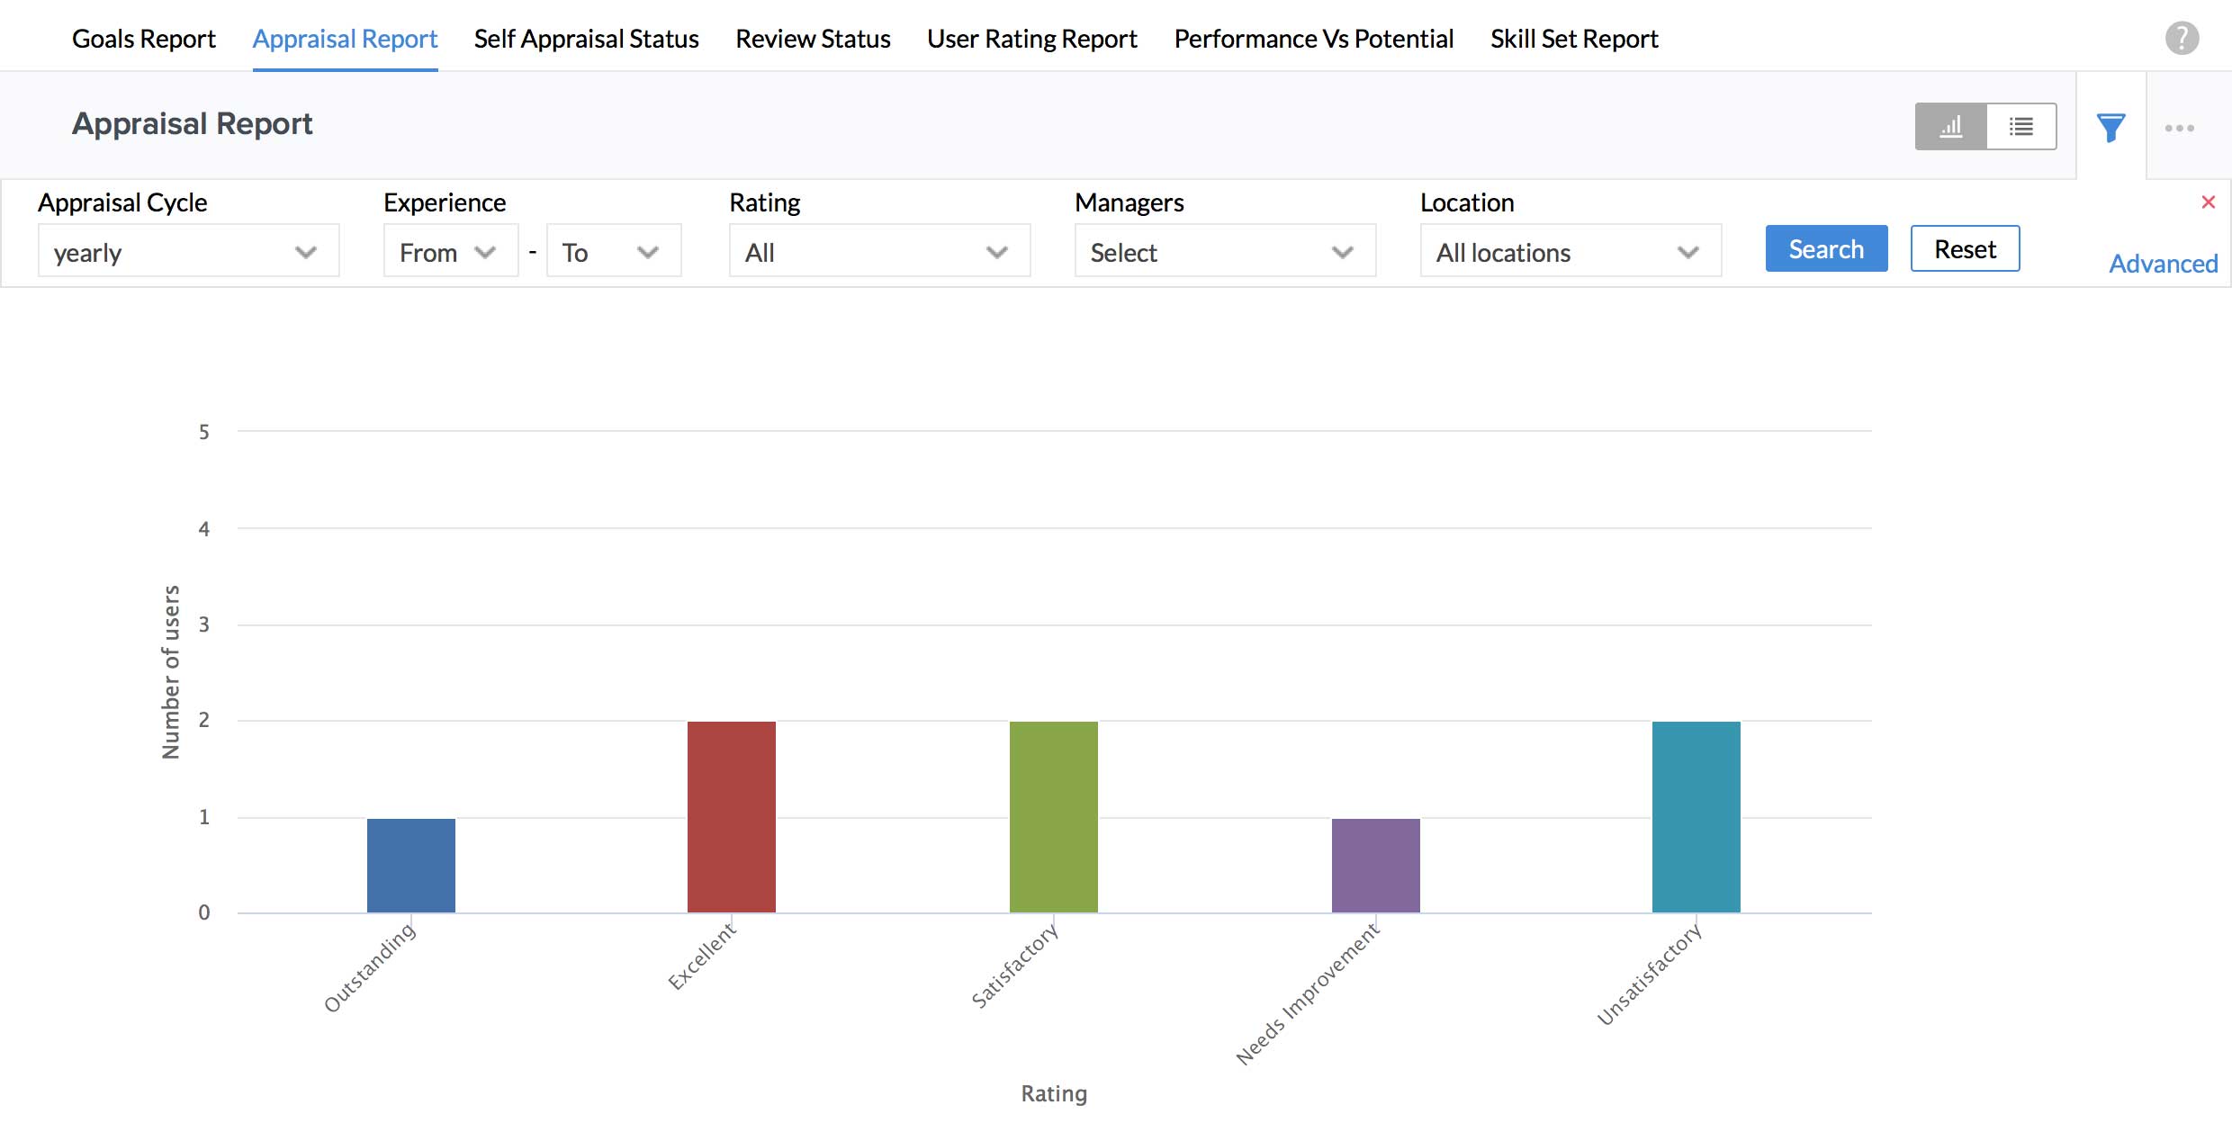Expand the Appraisal Cycle yearly dropdown
This screenshot has width=2232, height=1141.
pyautogui.click(x=188, y=252)
